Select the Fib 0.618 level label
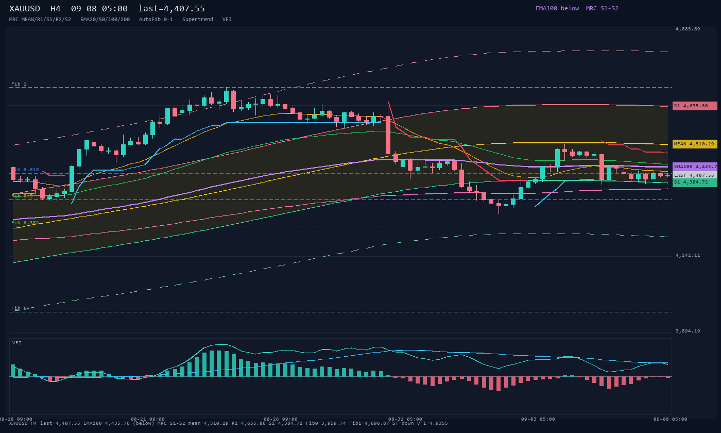This screenshot has width=721, height=433. point(25,170)
